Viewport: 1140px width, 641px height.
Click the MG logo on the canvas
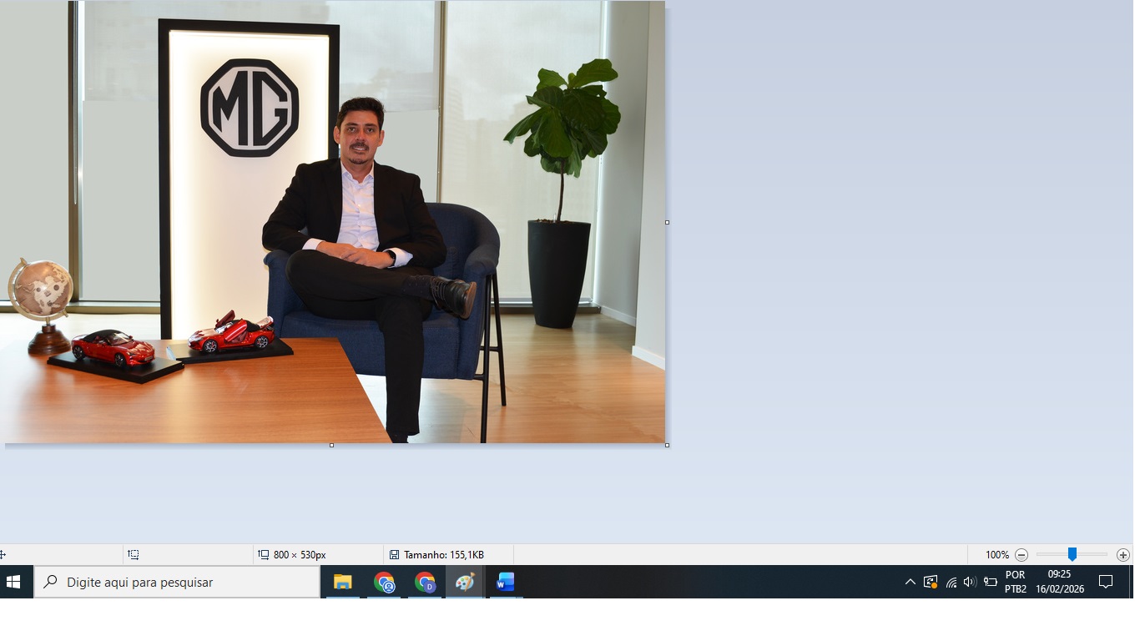250,108
